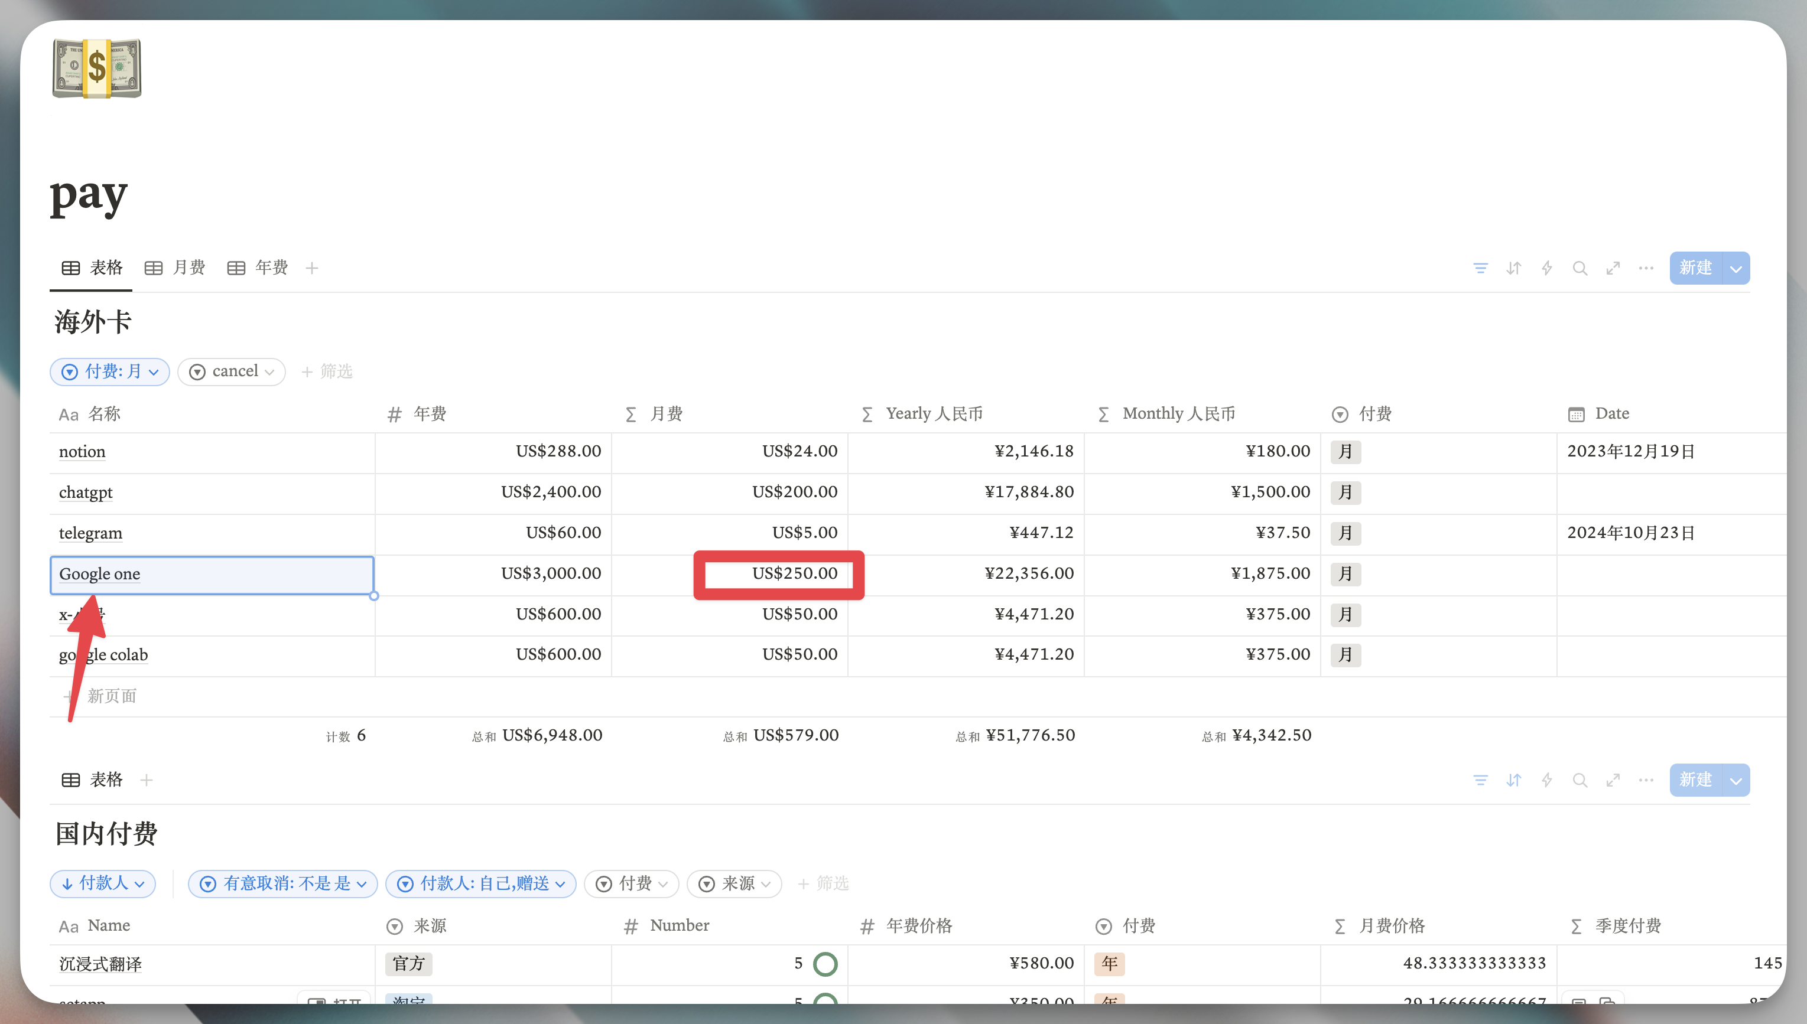The width and height of the screenshot is (1807, 1024).
Task: Click the 官方 source tag
Action: [409, 964]
